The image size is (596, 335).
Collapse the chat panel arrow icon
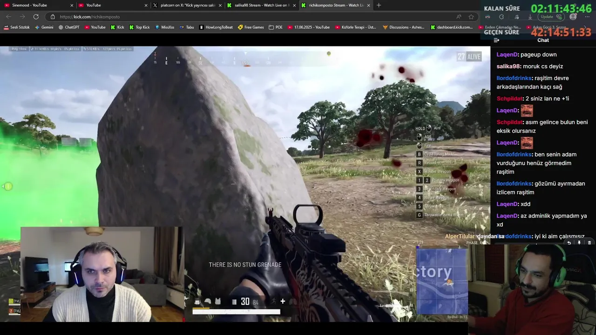[x=497, y=40]
